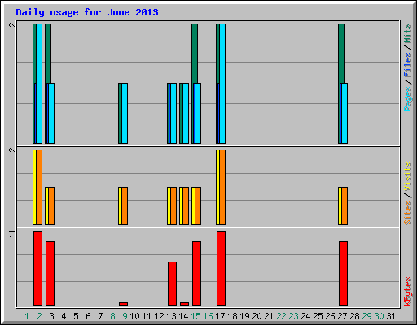
Task: Click day label '30' on the x-axis
Action: point(379,316)
